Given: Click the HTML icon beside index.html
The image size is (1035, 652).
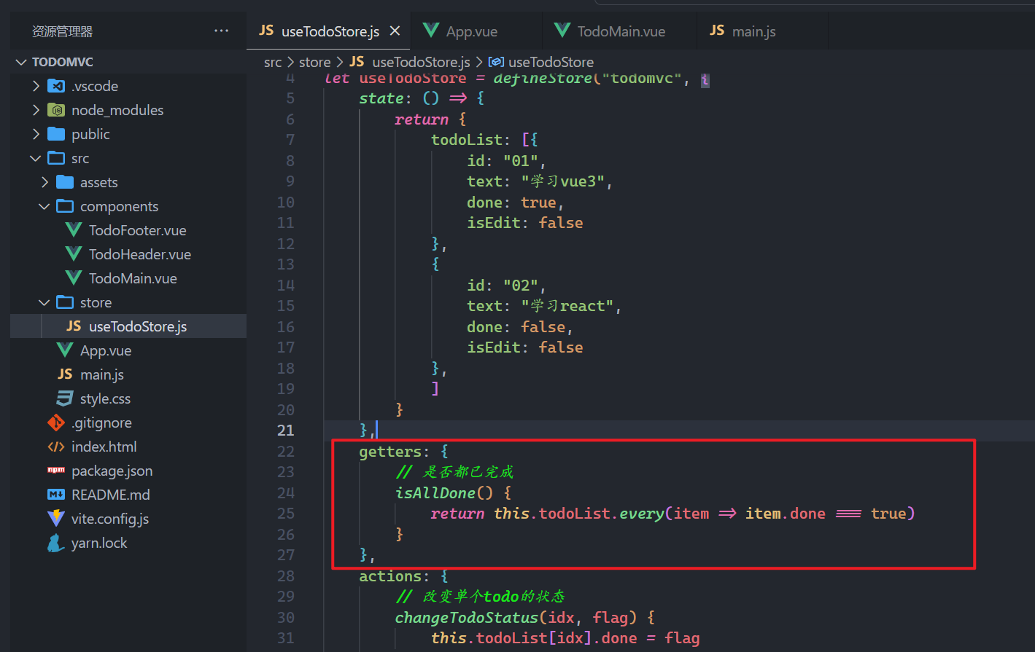Looking at the screenshot, I should [56, 447].
